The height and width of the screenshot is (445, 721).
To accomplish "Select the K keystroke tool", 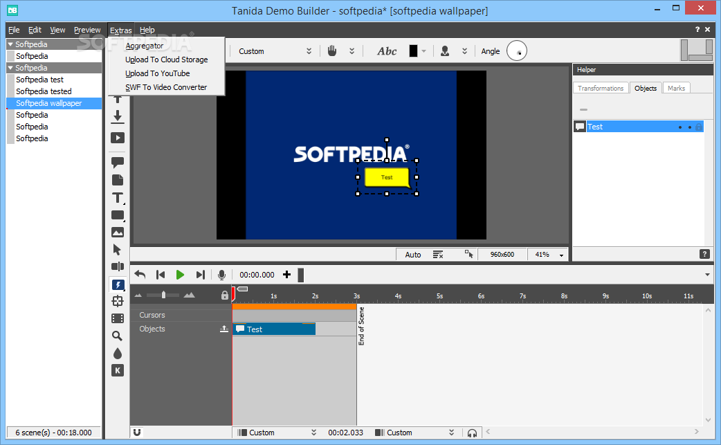I will (x=118, y=370).
